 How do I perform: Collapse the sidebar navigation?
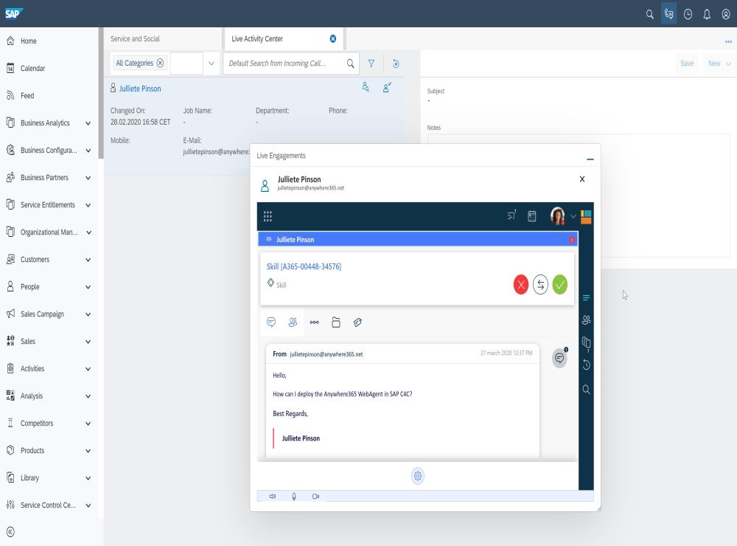pyautogui.click(x=10, y=532)
